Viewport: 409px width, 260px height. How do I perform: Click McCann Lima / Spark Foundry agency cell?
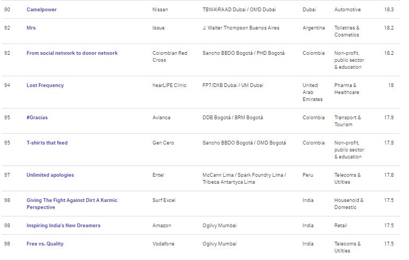click(244, 178)
